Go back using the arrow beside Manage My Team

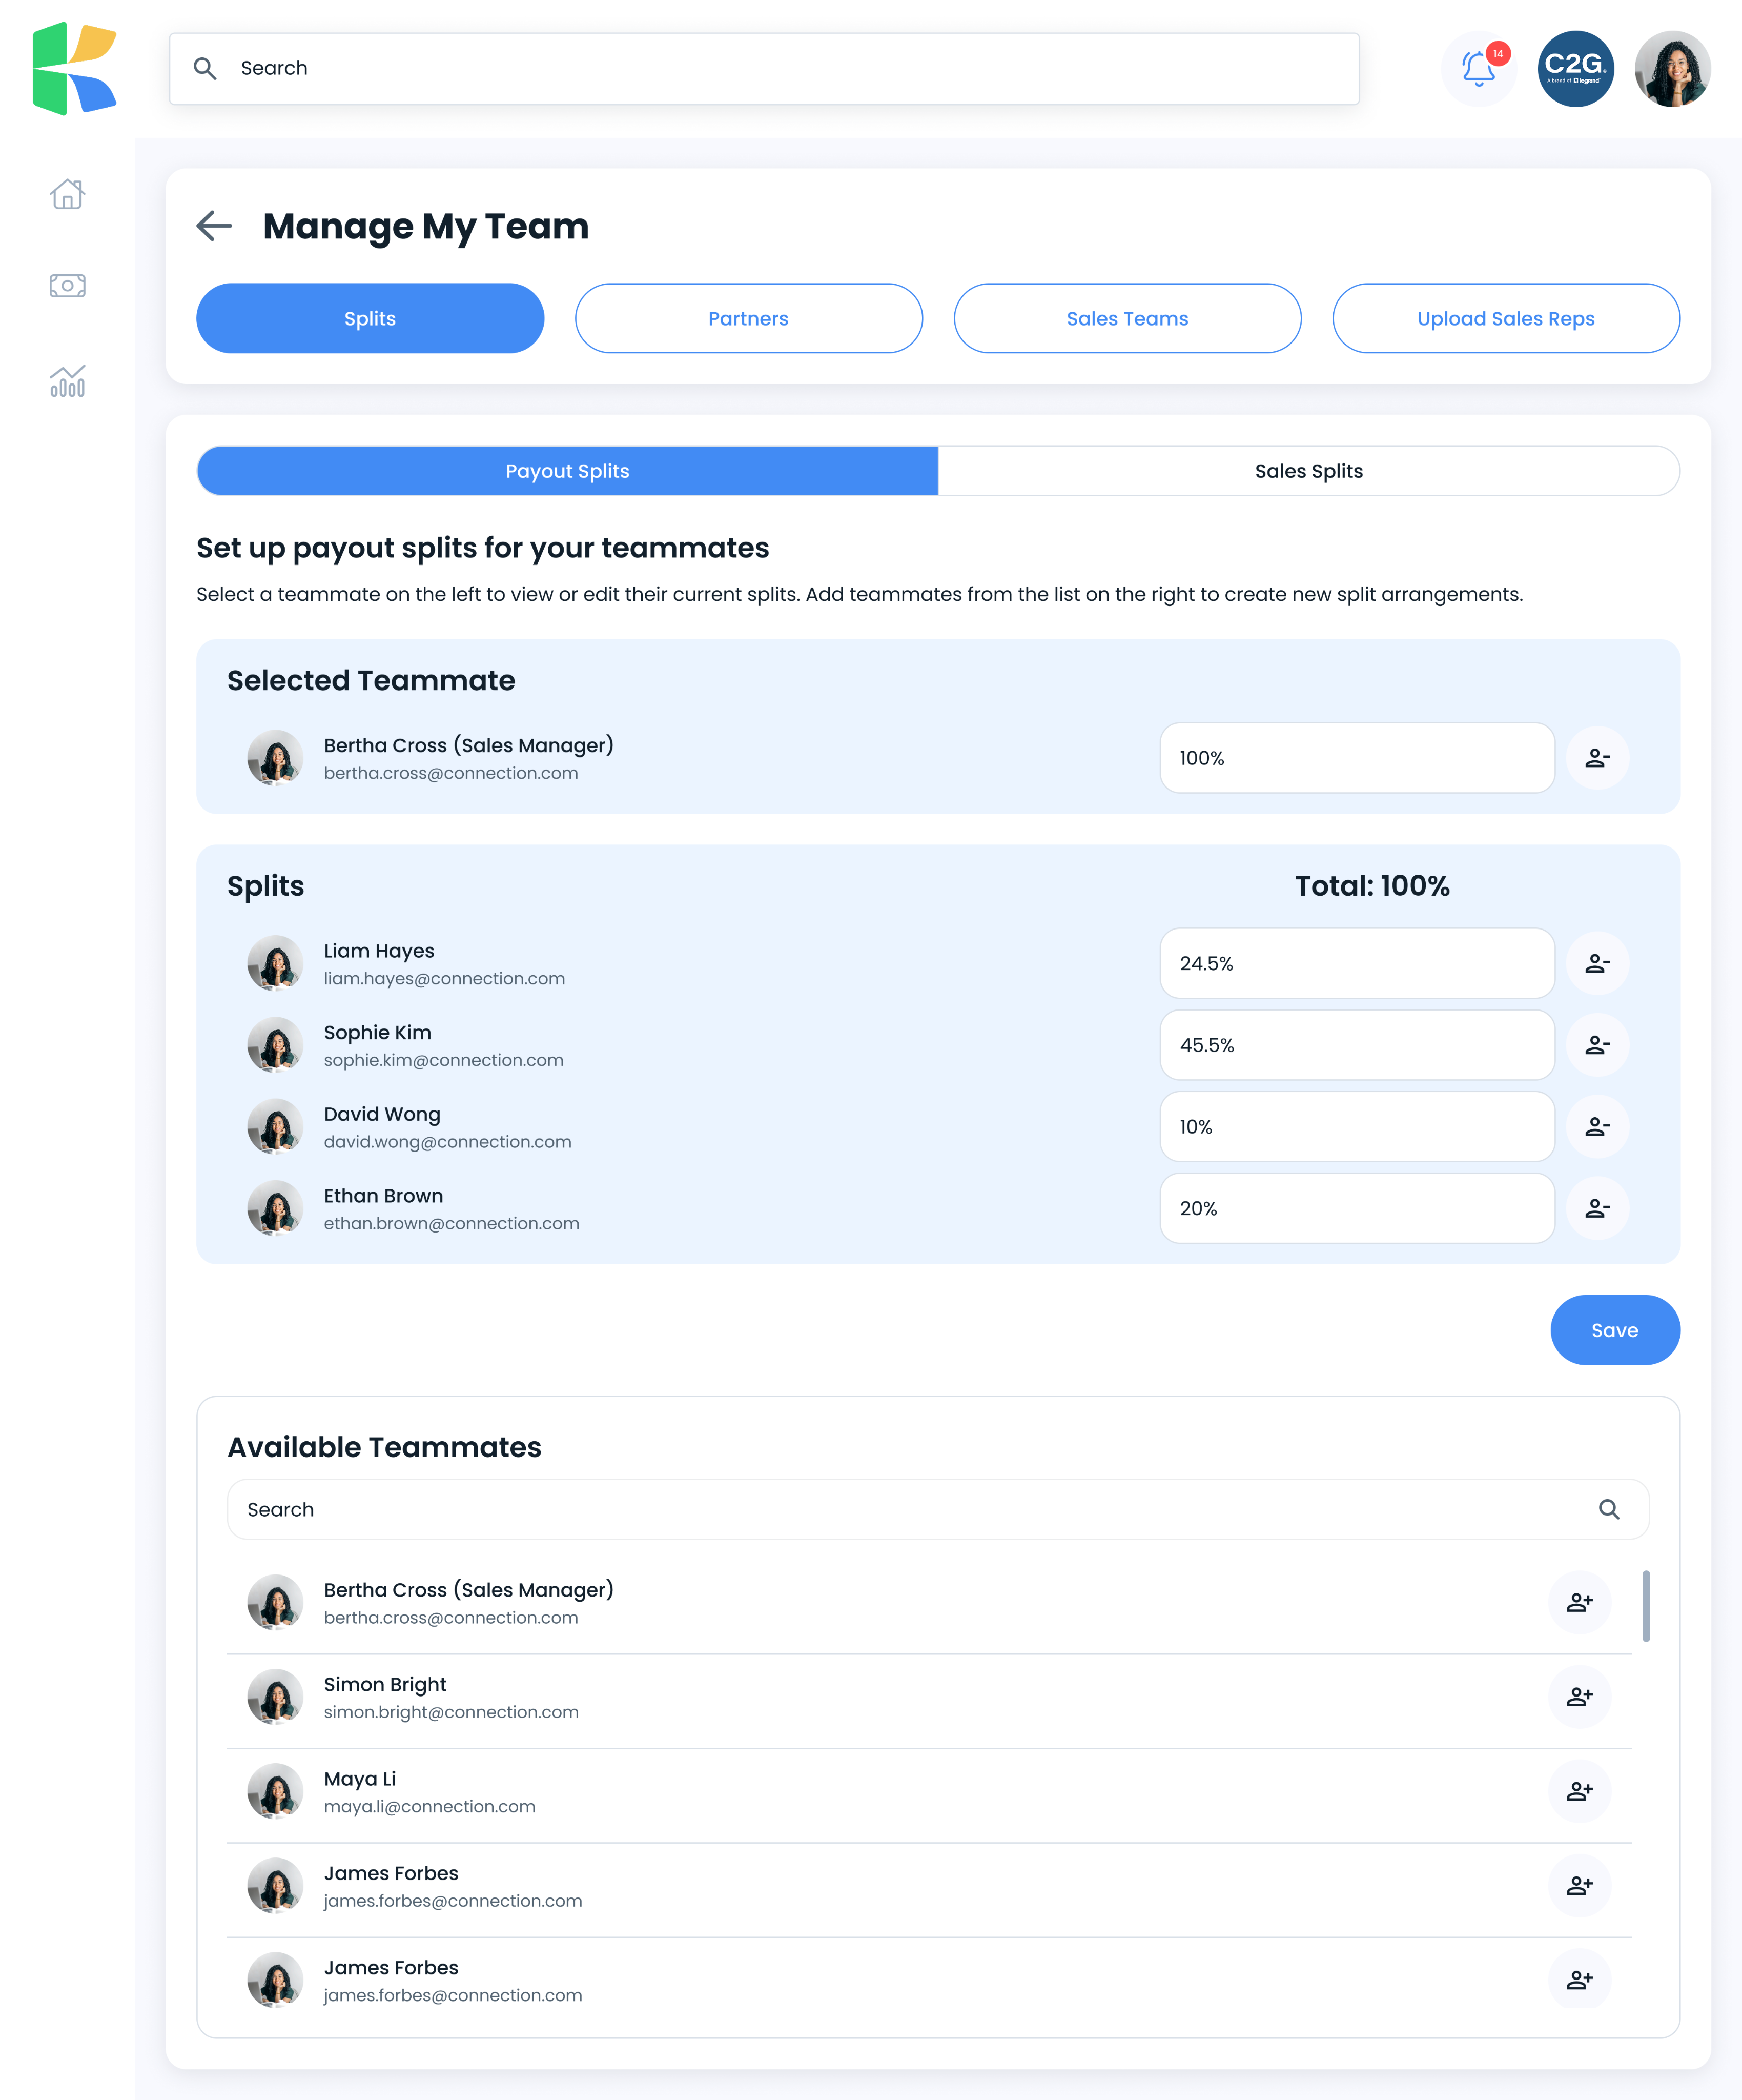click(x=214, y=226)
